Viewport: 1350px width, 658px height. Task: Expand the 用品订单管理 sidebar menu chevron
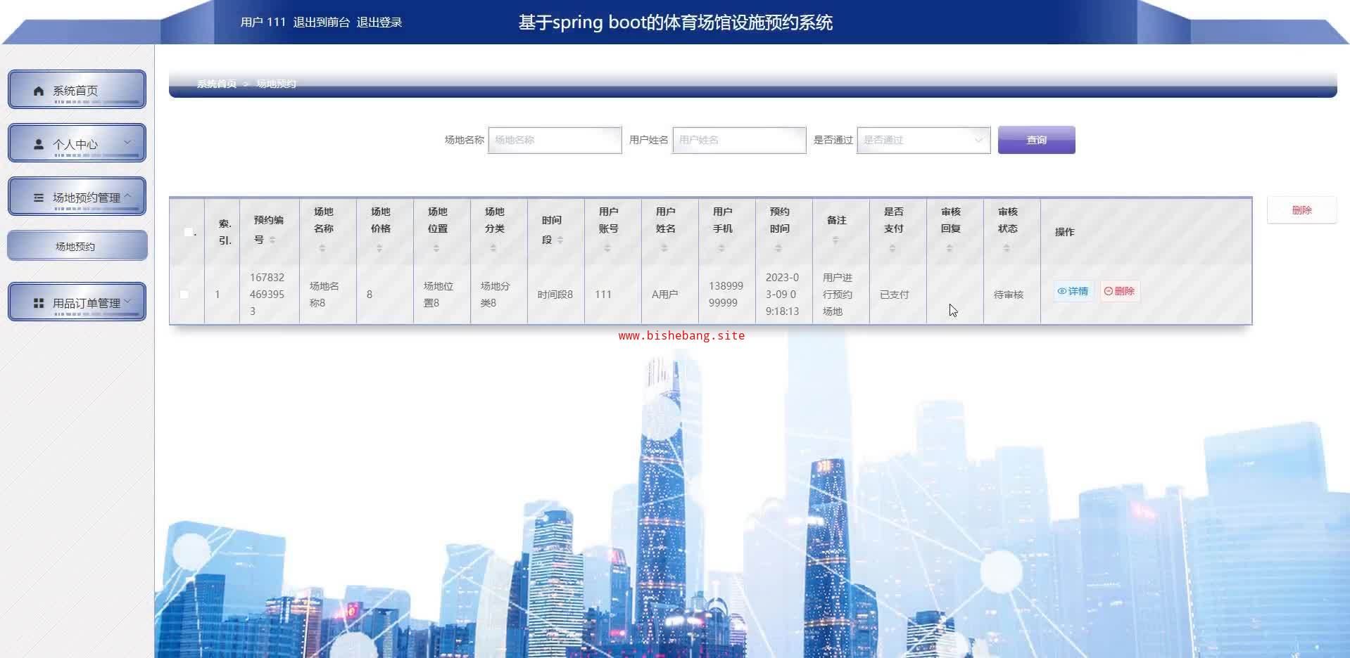tap(127, 302)
